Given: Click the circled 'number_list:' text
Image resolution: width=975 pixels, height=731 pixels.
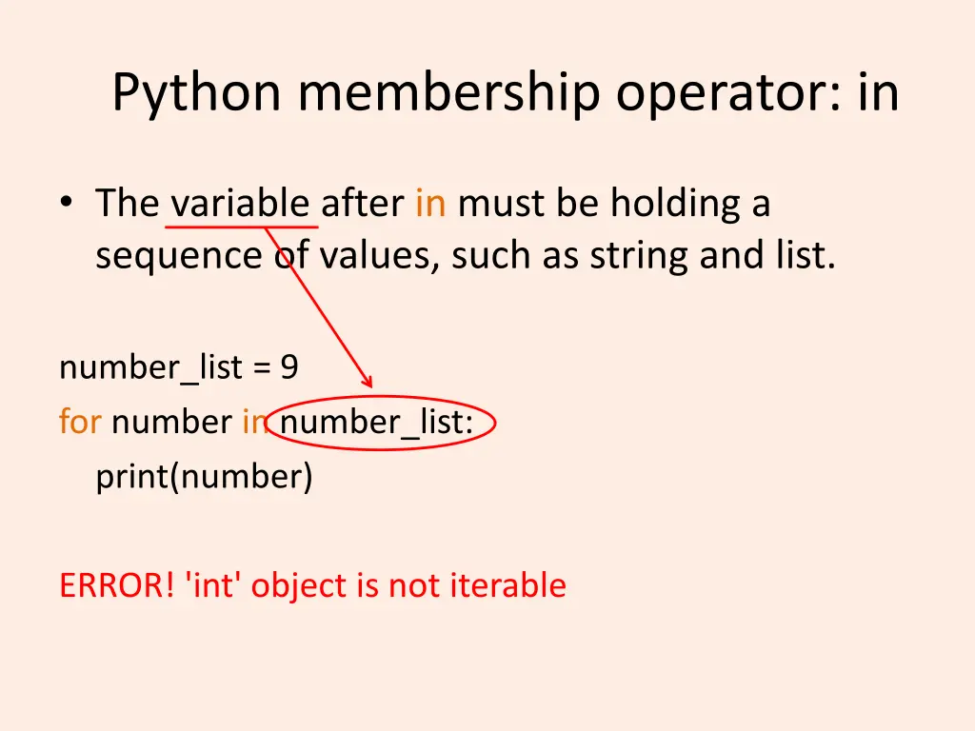Looking at the screenshot, I should point(377,422).
